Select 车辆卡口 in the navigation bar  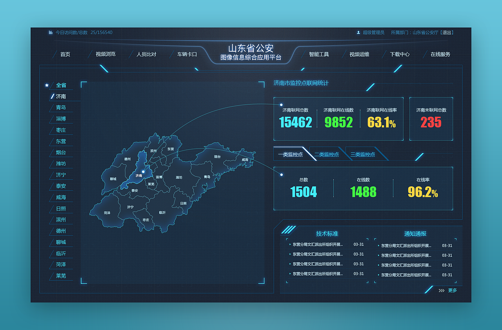(187, 54)
